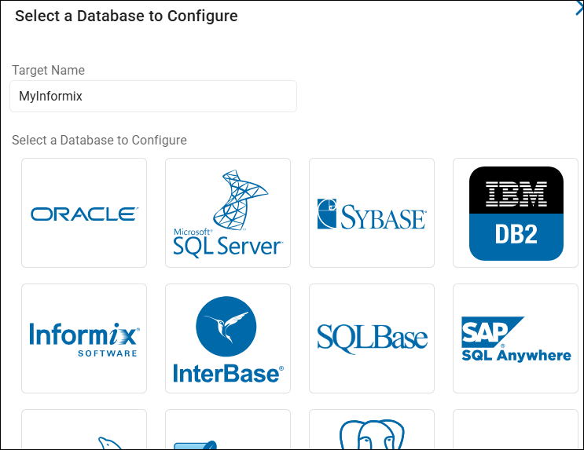The width and height of the screenshot is (584, 450).
Task: Close the database configuration dialog
Action: tap(579, 9)
